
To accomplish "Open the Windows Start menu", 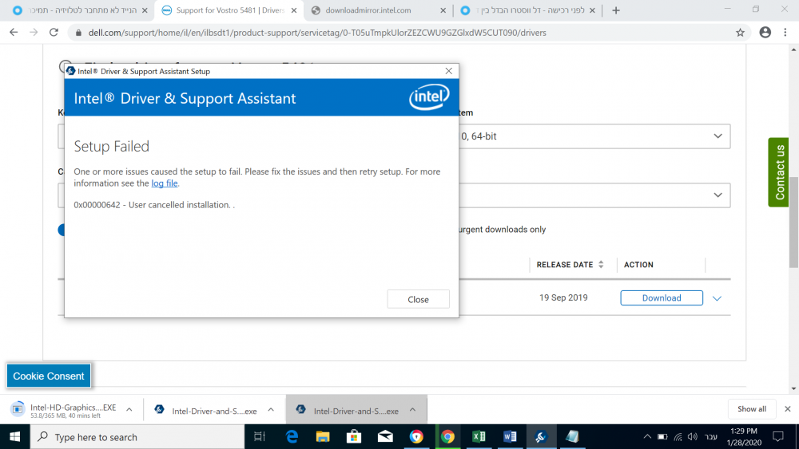I will [x=14, y=437].
